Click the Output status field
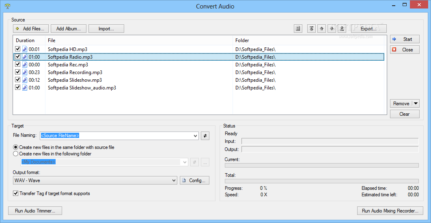The width and height of the screenshot is (431, 223). click(x=330, y=149)
